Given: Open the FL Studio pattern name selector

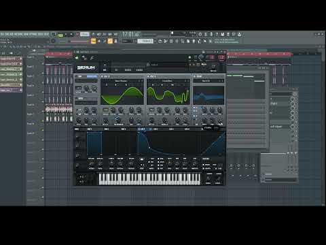Looking at the screenshot, I should coord(145,41).
